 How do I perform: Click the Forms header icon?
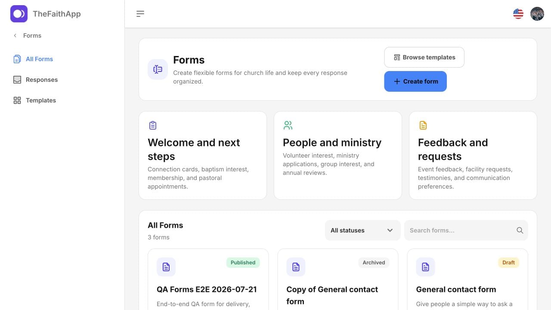click(158, 69)
